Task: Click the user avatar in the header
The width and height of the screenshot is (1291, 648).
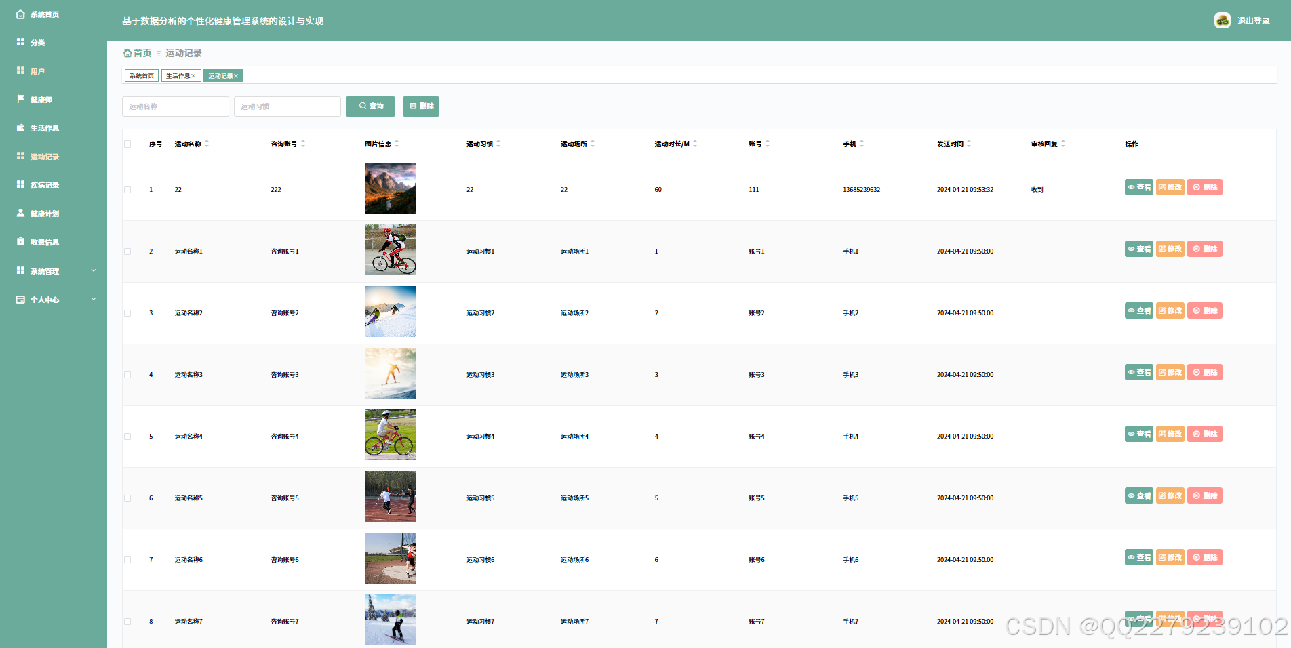Action: point(1223,20)
